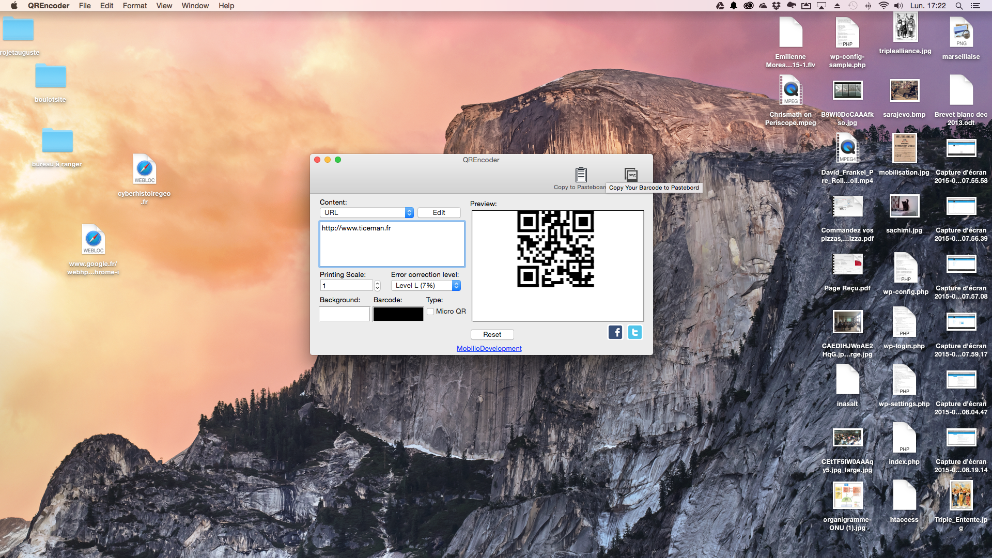Select the boulotsite folder on desktop

(50, 76)
